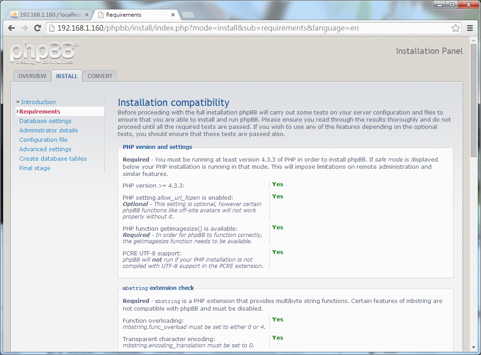This screenshot has height=355, width=481.
Task: Click the 'Function overloading:' label
Action: tap(153, 321)
